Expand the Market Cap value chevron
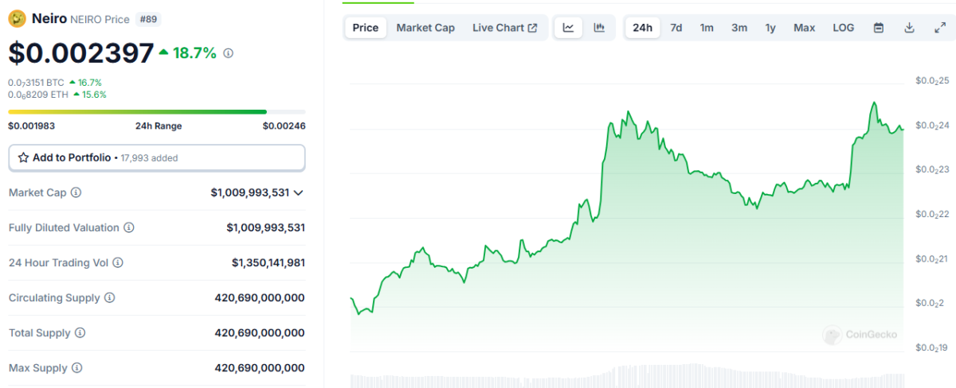Viewport: 956px width, 388px height. coord(299,192)
